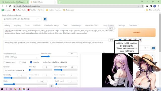
Task: Adjust the Width slider
Action: click(x=25, y=84)
